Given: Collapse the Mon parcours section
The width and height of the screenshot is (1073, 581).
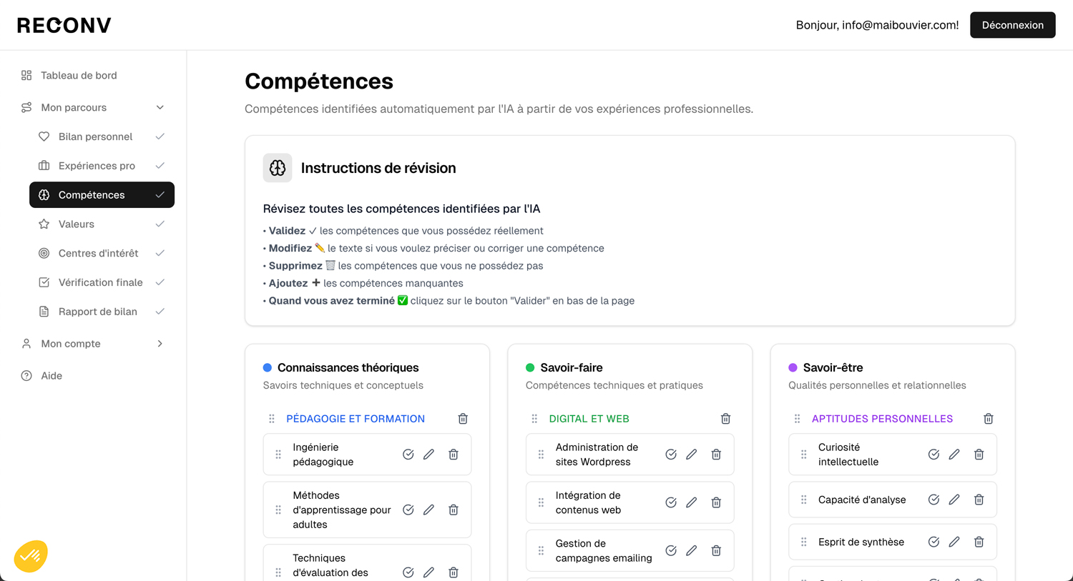Looking at the screenshot, I should (93, 107).
